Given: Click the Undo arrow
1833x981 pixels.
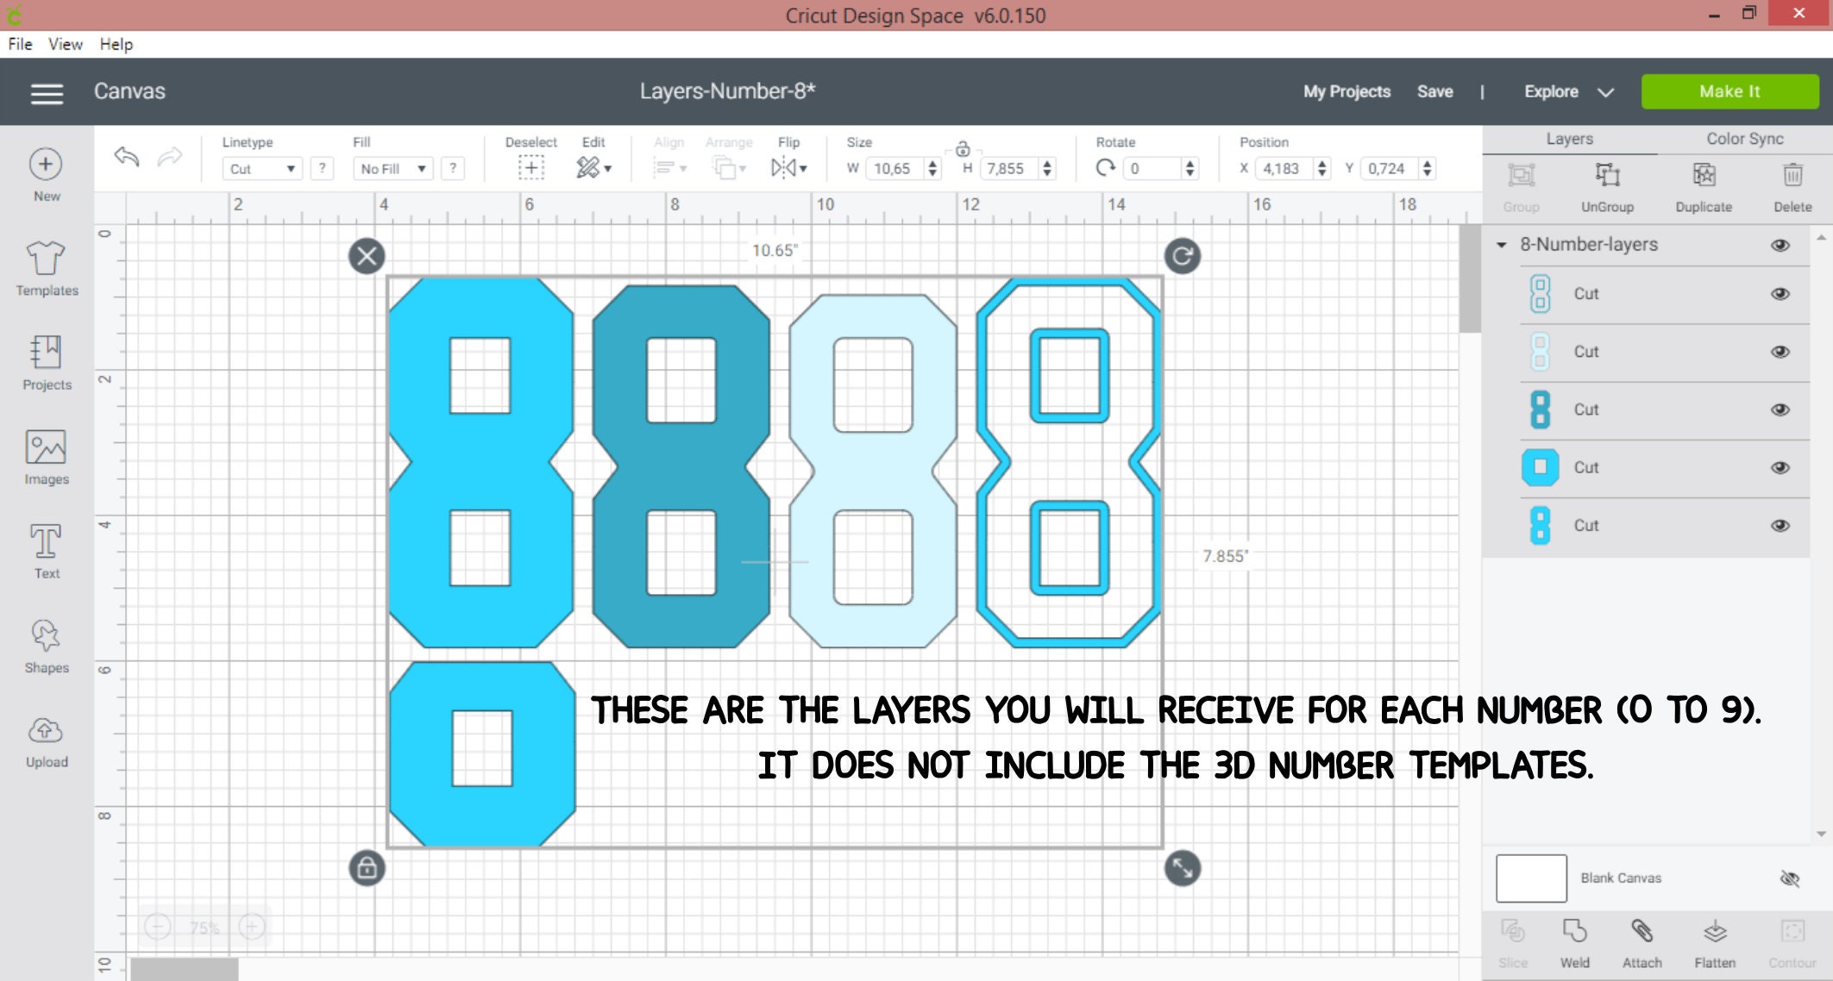Looking at the screenshot, I should click(x=125, y=158).
